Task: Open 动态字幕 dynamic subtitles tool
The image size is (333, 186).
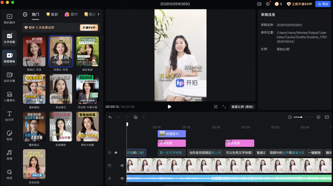Action: [9, 77]
